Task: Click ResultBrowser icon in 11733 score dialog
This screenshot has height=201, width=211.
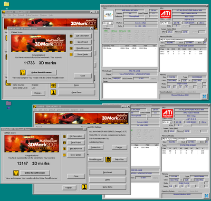Action: click(x=71, y=48)
